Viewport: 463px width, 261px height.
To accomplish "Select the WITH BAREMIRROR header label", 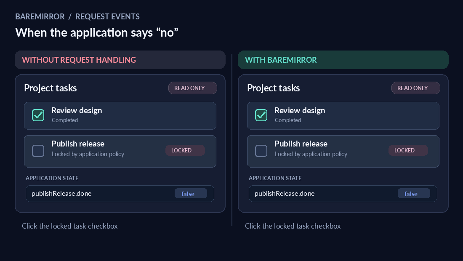I will [281, 60].
